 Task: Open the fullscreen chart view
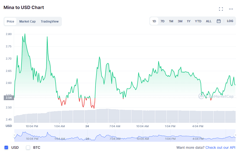click(221, 9)
